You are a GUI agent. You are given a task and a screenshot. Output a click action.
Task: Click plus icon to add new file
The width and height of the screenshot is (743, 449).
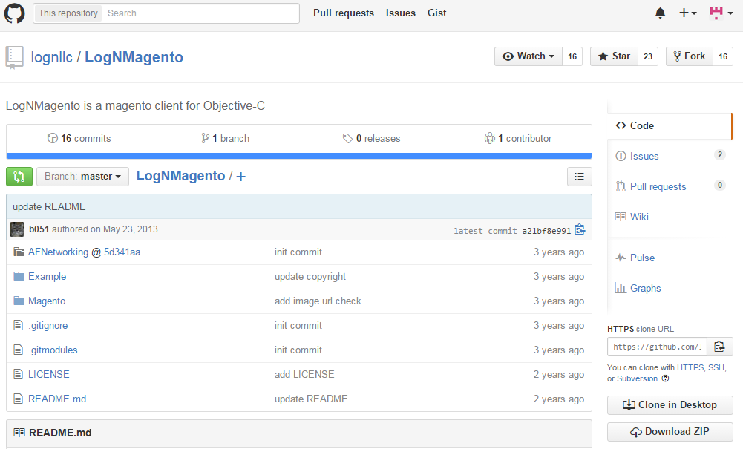[240, 177]
